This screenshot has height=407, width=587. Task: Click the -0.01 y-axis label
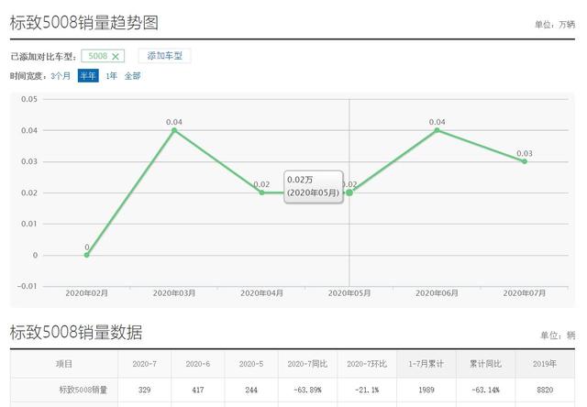point(27,286)
